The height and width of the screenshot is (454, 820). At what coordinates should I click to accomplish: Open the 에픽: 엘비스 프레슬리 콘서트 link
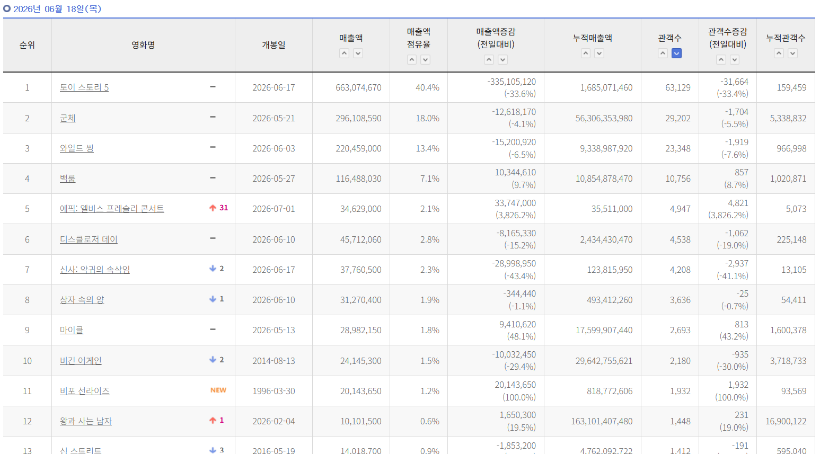coord(112,209)
